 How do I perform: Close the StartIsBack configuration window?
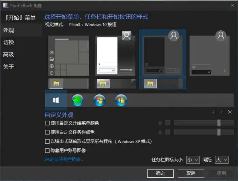tap(233, 6)
